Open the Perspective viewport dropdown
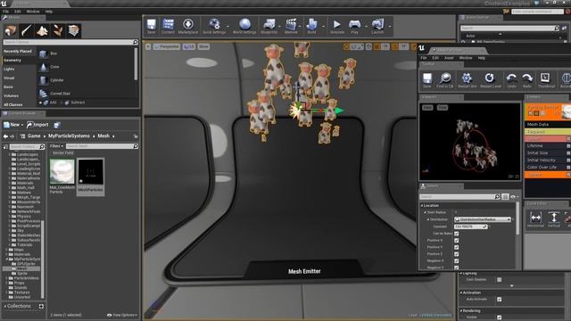The image size is (571, 321). tap(167, 46)
